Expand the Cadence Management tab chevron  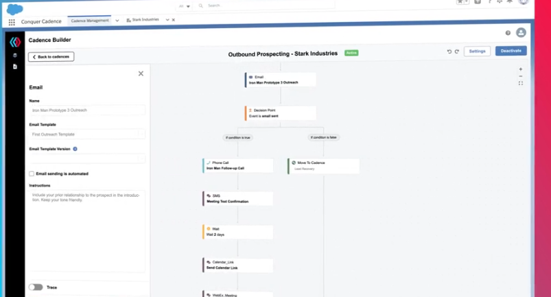117,21
